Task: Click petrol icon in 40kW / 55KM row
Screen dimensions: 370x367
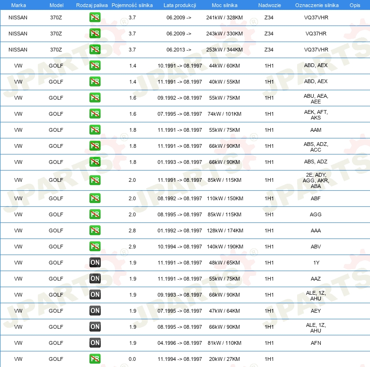Action: (x=95, y=82)
